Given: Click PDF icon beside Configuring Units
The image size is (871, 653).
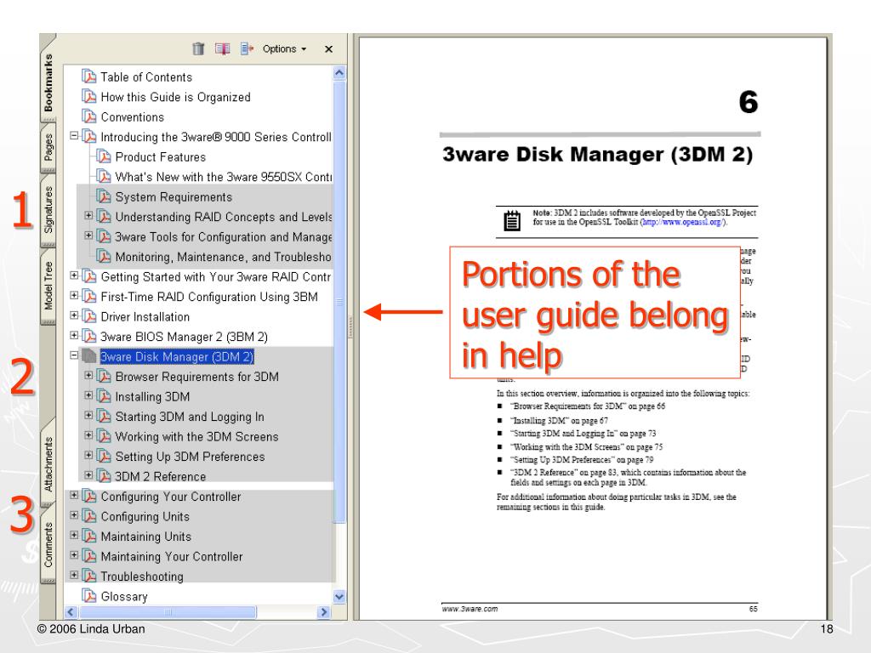Looking at the screenshot, I should [x=88, y=516].
